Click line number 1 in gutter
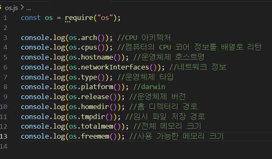 tap(5, 18)
